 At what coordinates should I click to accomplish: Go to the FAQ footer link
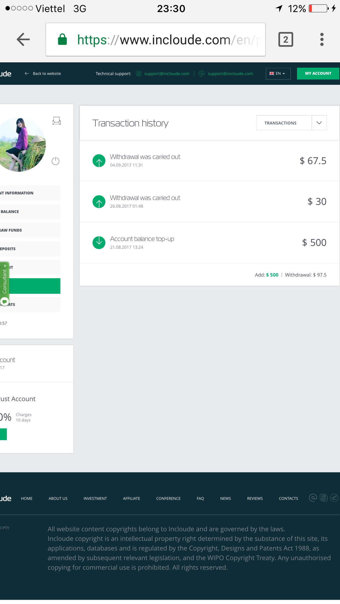click(x=200, y=499)
